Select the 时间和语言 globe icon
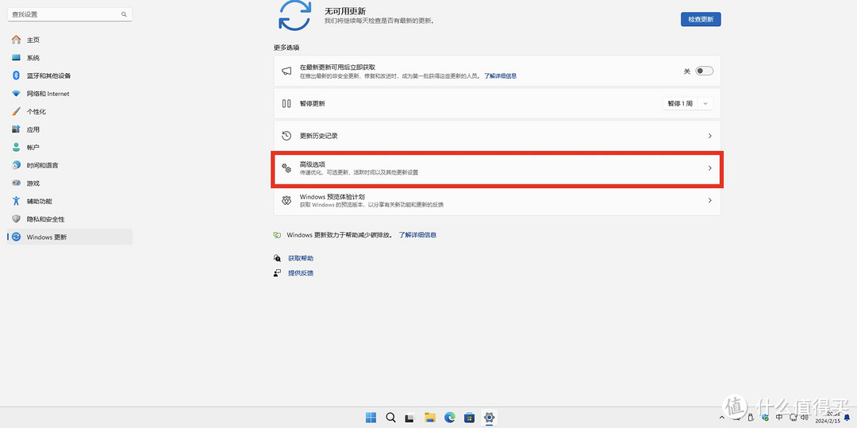857x428 pixels. click(17, 165)
